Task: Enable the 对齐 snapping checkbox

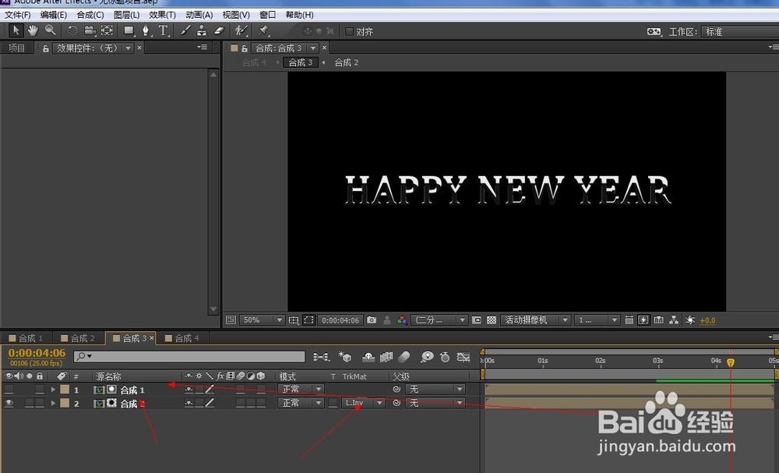Action: (x=349, y=31)
